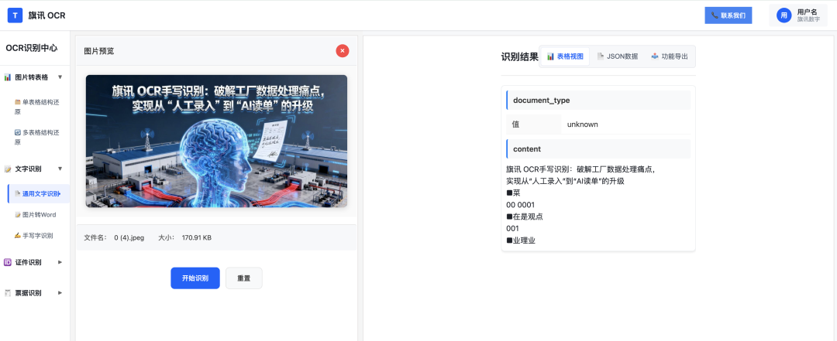Open 图片转Word in sidebar

[39, 215]
